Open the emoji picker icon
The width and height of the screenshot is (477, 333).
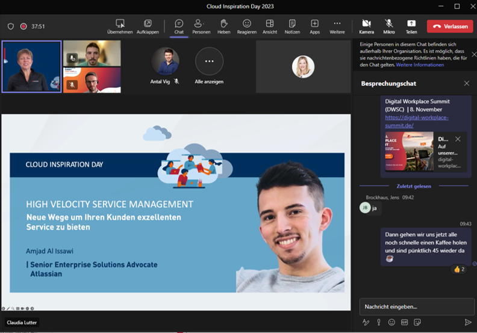[x=391, y=322]
